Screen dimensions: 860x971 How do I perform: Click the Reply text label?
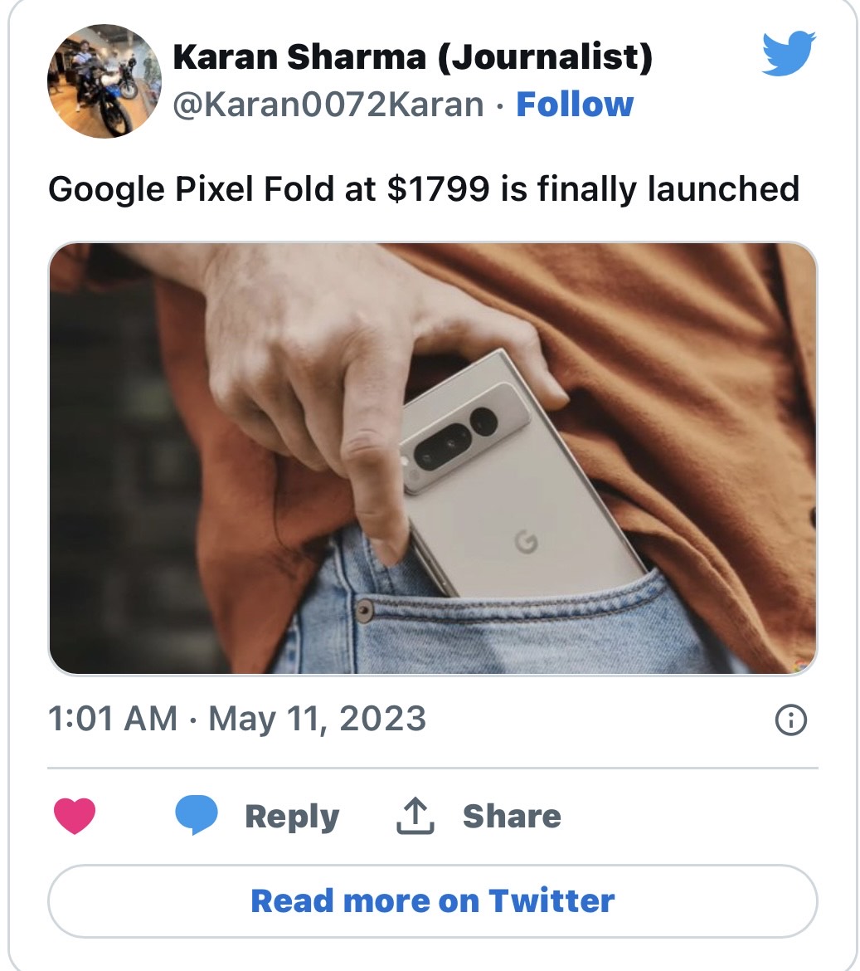point(292,816)
